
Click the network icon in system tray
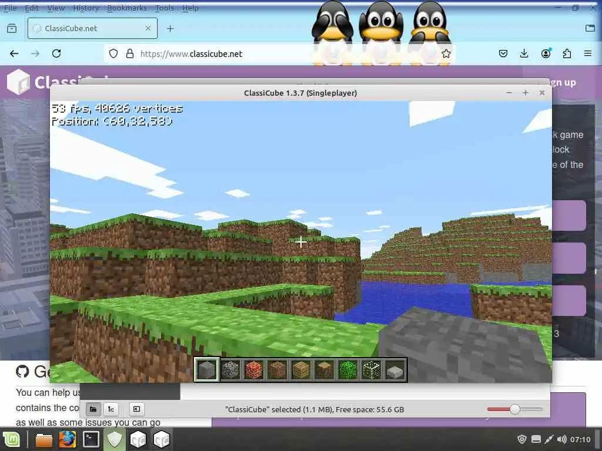point(549,439)
